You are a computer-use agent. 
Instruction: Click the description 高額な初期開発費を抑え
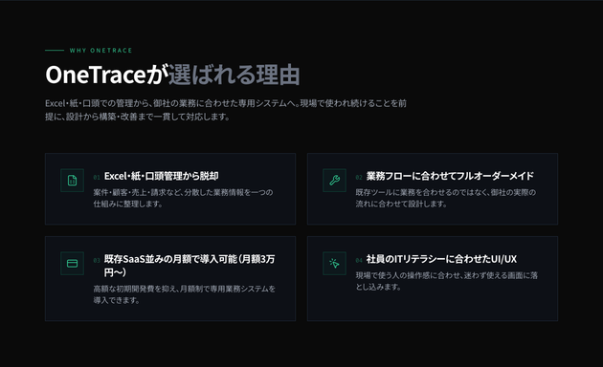tap(184, 294)
